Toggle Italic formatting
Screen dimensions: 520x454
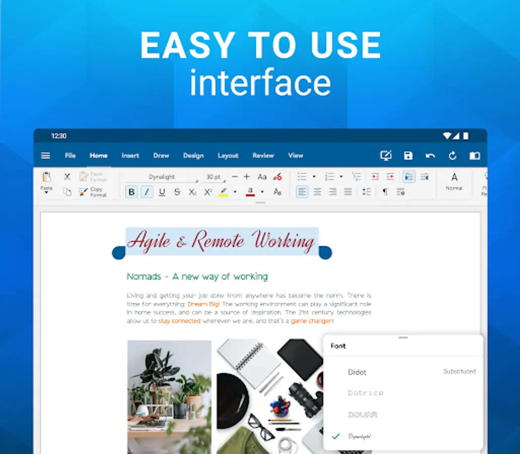147,192
